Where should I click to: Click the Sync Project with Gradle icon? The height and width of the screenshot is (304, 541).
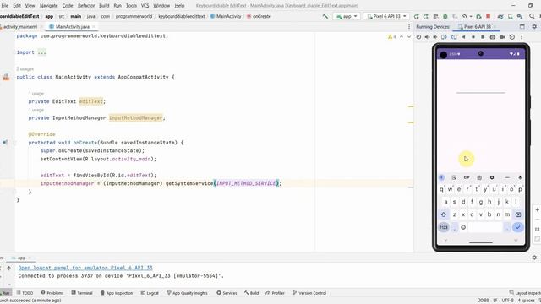point(500,16)
